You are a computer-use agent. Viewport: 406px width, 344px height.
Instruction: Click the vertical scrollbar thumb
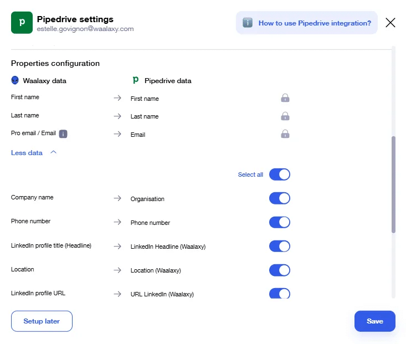(x=393, y=184)
